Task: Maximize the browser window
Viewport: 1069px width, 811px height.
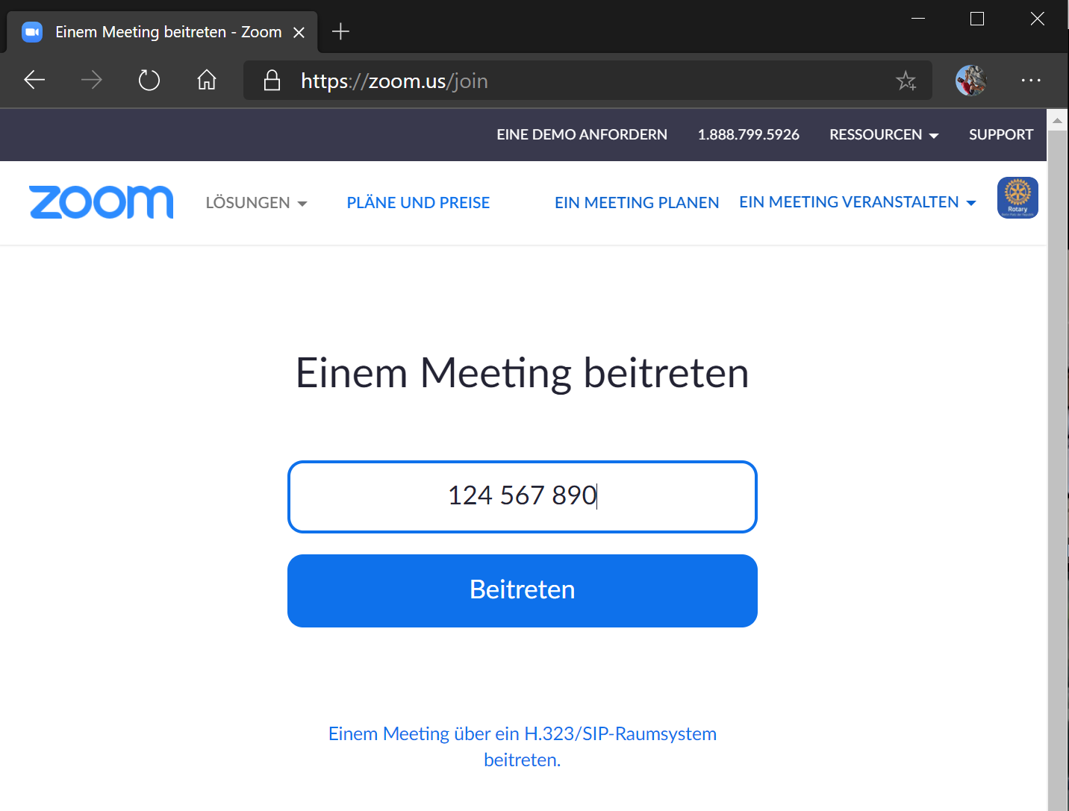Action: [x=977, y=19]
